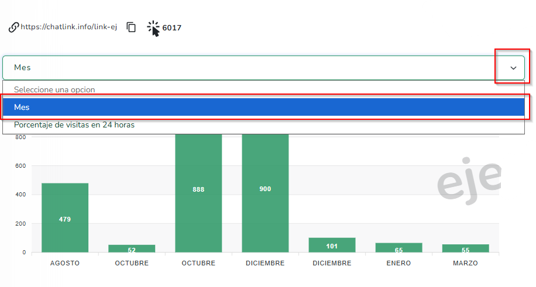The image size is (536, 287).
Task: Open the chatlink.info/link-ej URL
Action: click(69, 27)
